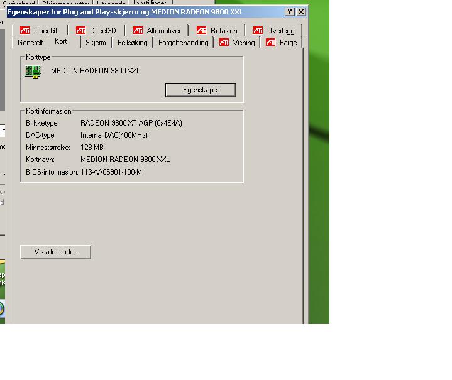This screenshot has width=452, height=380.
Task: Select the Rotasjon tab
Action: (x=217, y=31)
